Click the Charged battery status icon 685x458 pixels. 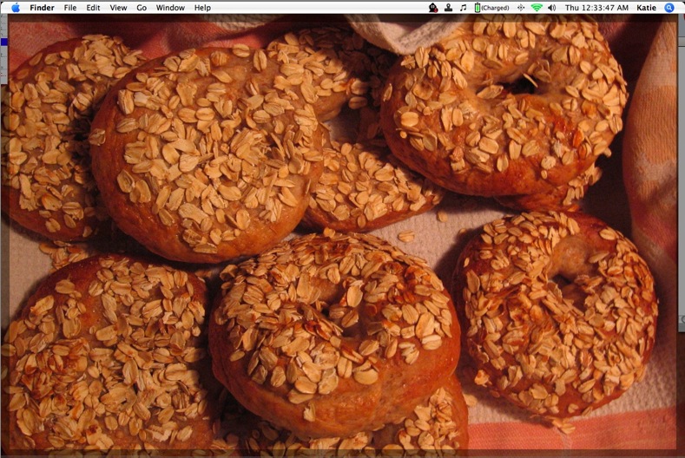pos(492,8)
